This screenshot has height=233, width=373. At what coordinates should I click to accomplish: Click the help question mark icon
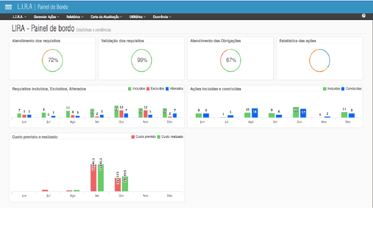364,16
